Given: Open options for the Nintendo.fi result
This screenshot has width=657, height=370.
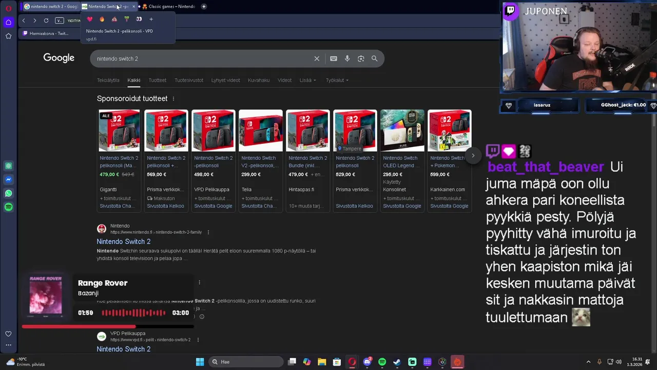Looking at the screenshot, I should click(x=208, y=232).
